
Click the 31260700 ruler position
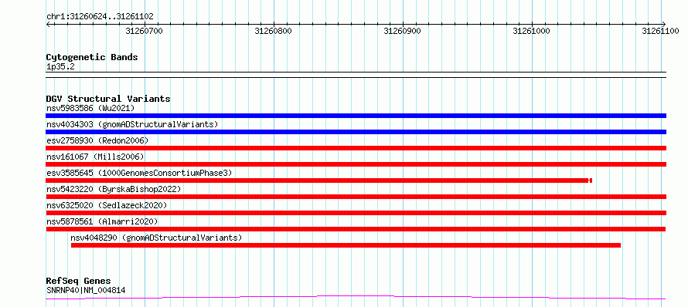[x=144, y=31]
